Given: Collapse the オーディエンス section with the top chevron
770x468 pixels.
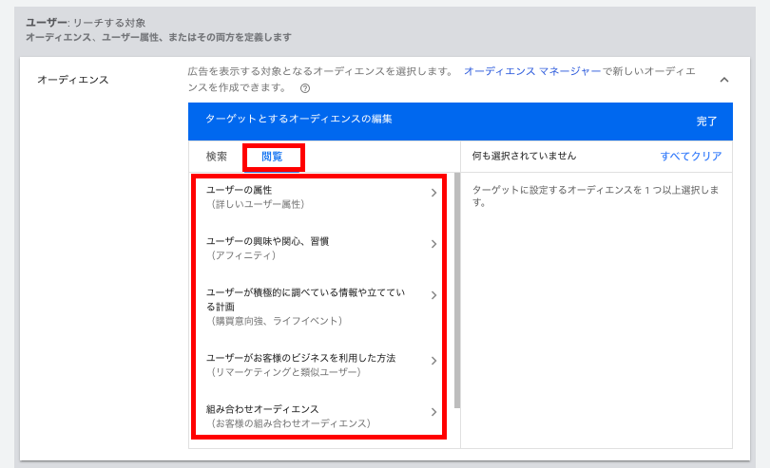Looking at the screenshot, I should pyautogui.click(x=724, y=80).
